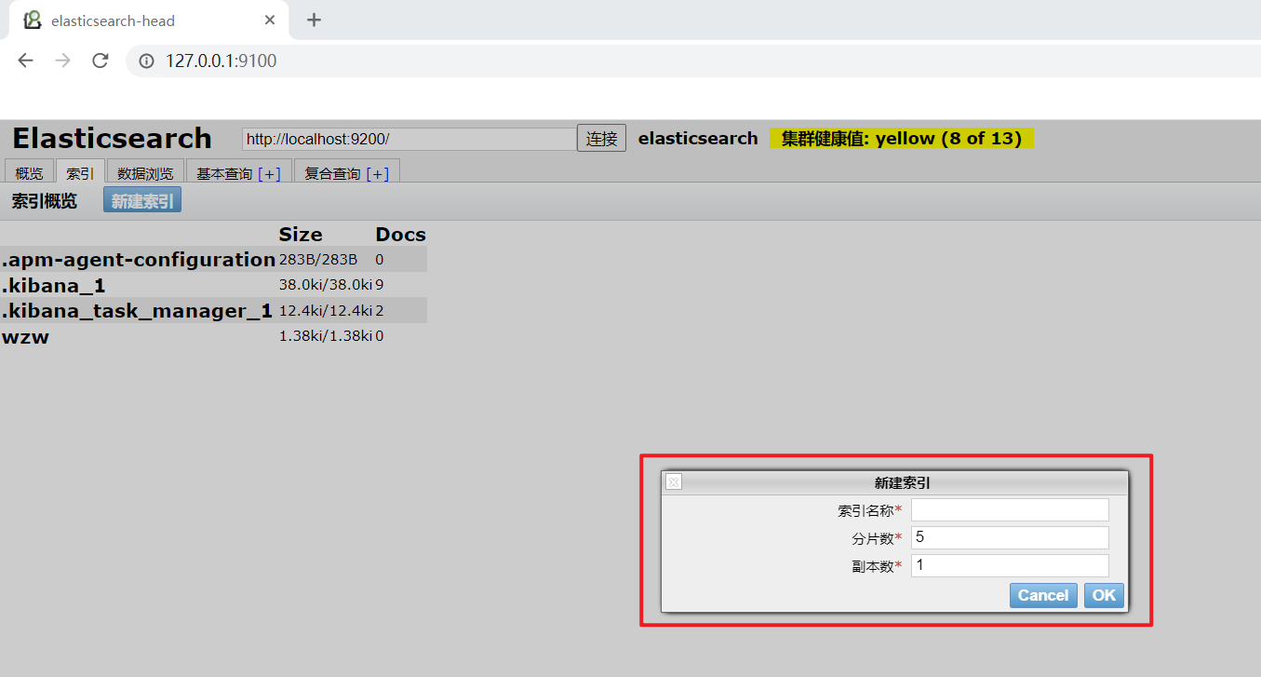Focus the 索引名称 input field
This screenshot has width=1261, height=677.
[1010, 509]
